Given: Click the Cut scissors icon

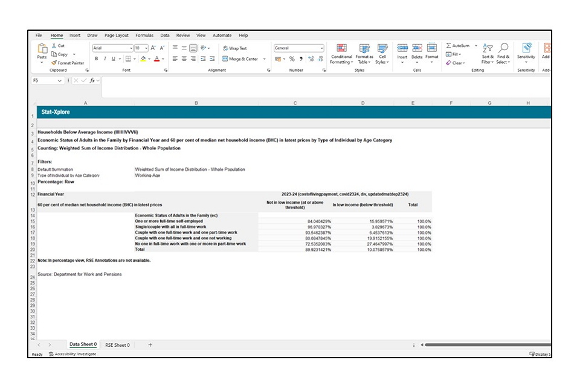Looking at the screenshot, I should click(x=54, y=46).
